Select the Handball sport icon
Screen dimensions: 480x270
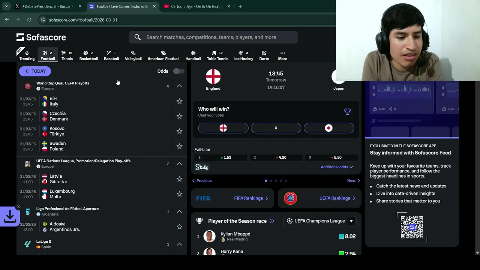pyautogui.click(x=193, y=55)
